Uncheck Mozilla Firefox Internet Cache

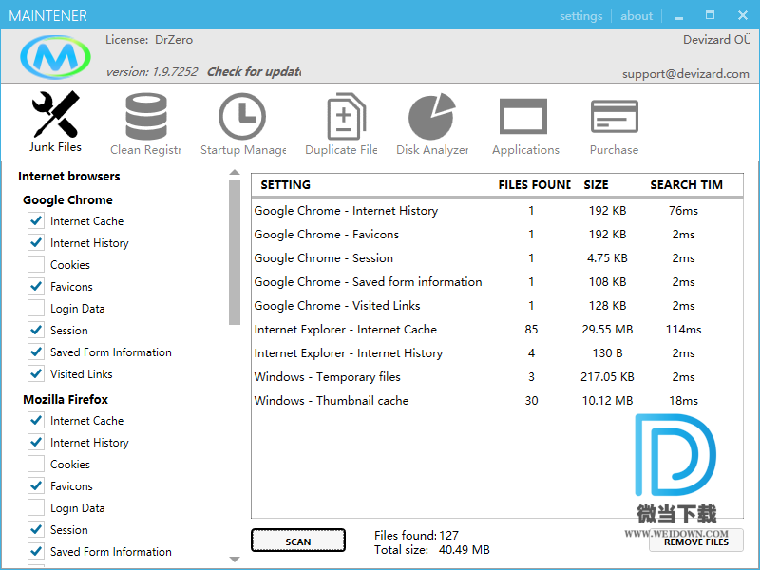tap(36, 420)
